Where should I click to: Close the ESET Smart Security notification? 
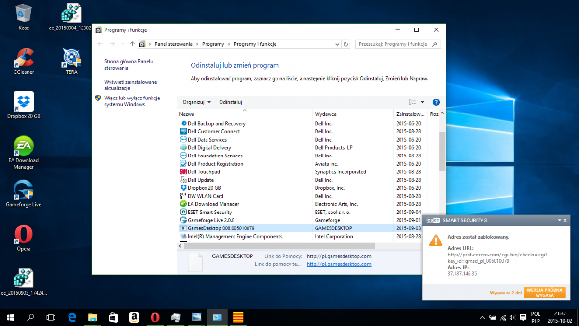(565, 220)
